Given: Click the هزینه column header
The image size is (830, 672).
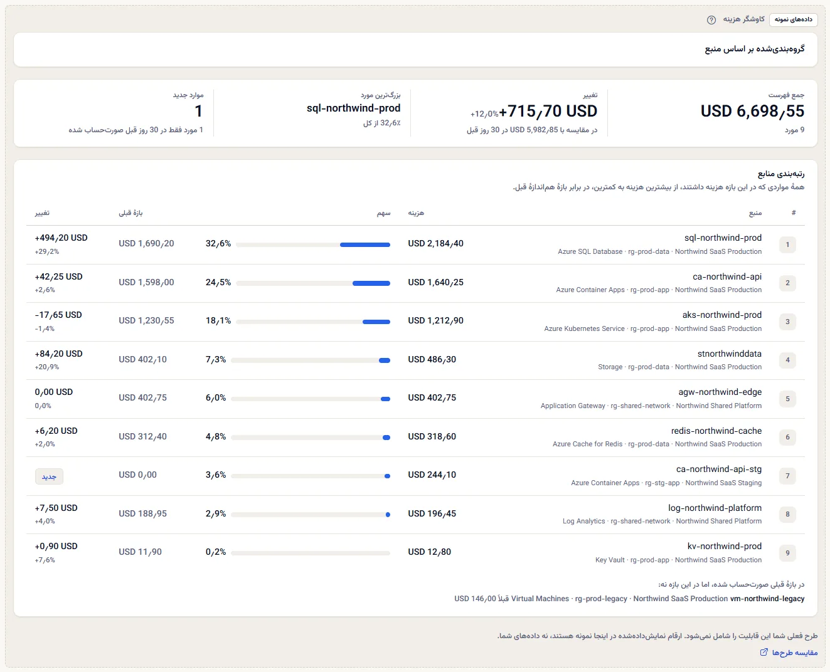Looking at the screenshot, I should pyautogui.click(x=416, y=213).
